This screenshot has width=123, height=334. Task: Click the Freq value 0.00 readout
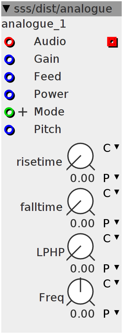coord(82,314)
